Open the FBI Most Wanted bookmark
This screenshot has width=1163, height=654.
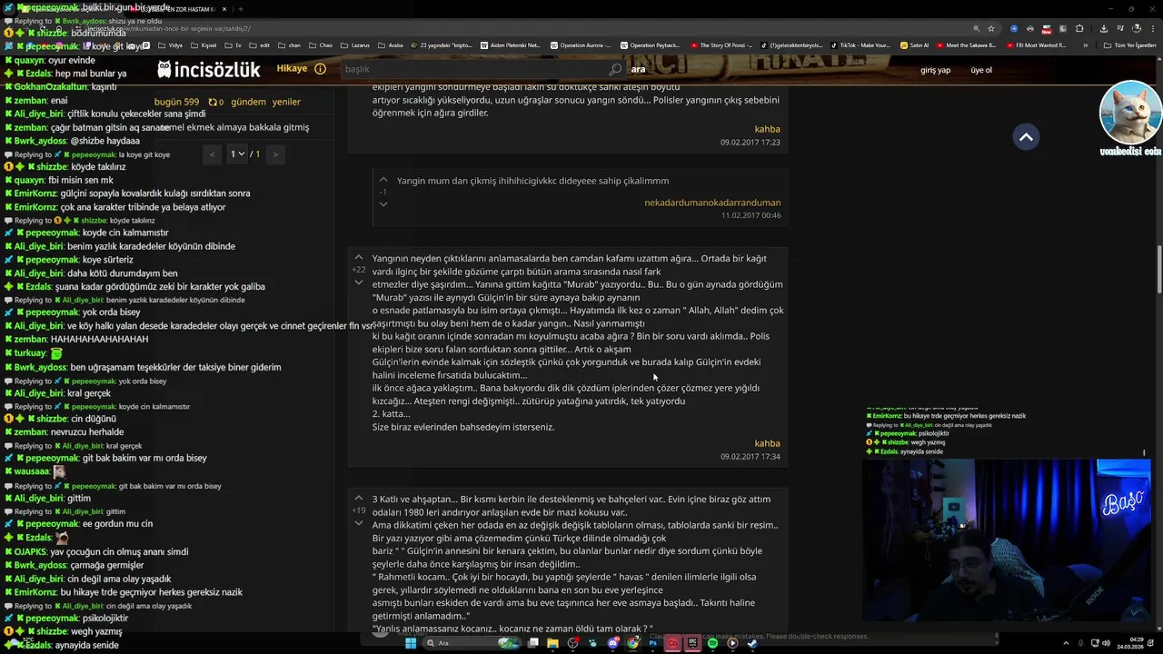point(1036,45)
